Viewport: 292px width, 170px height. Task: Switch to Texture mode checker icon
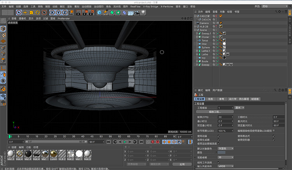3,35
